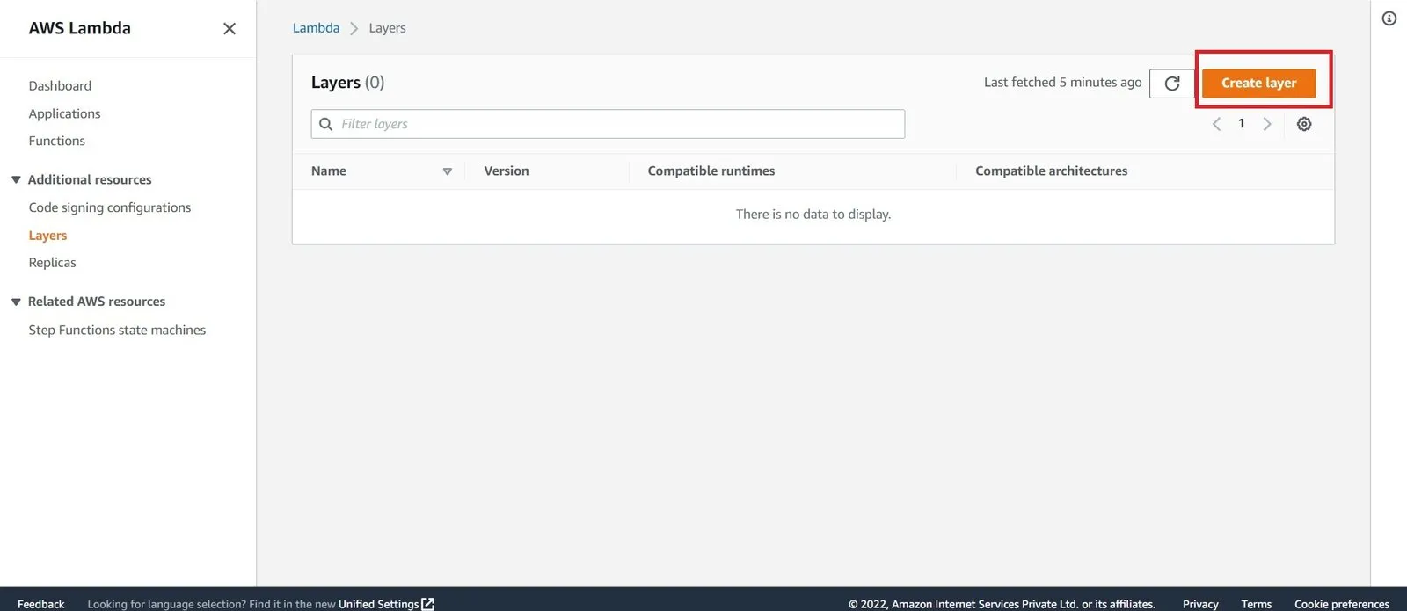1407x611 pixels.
Task: Navigate to Lambda breadcrumb link
Action: click(316, 28)
